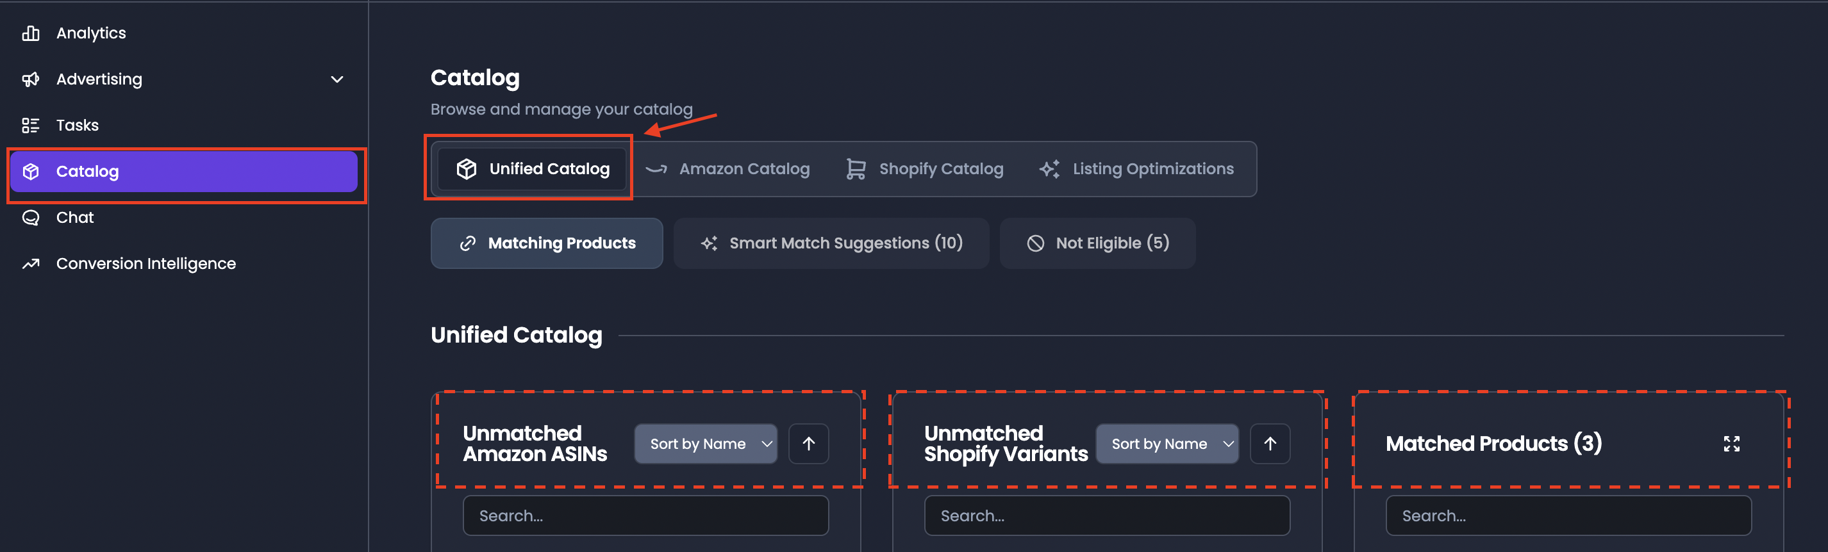
Task: Open Conversion Intelligence trend icon
Action: click(x=31, y=264)
